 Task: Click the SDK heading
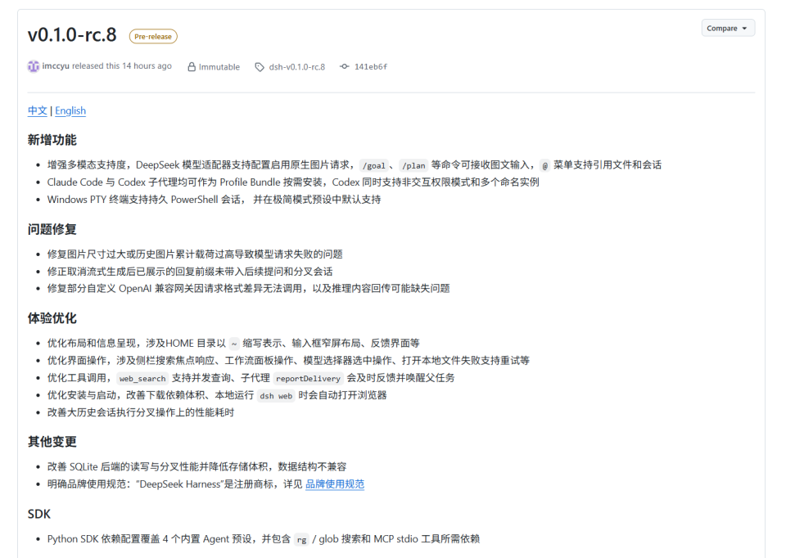point(39,515)
